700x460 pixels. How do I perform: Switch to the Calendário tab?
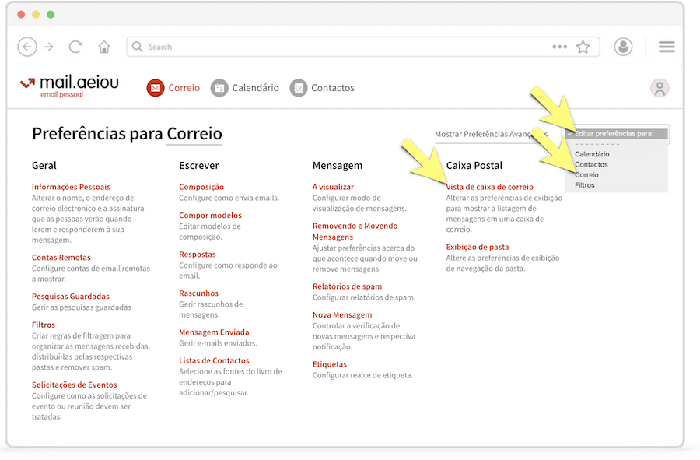coord(245,88)
